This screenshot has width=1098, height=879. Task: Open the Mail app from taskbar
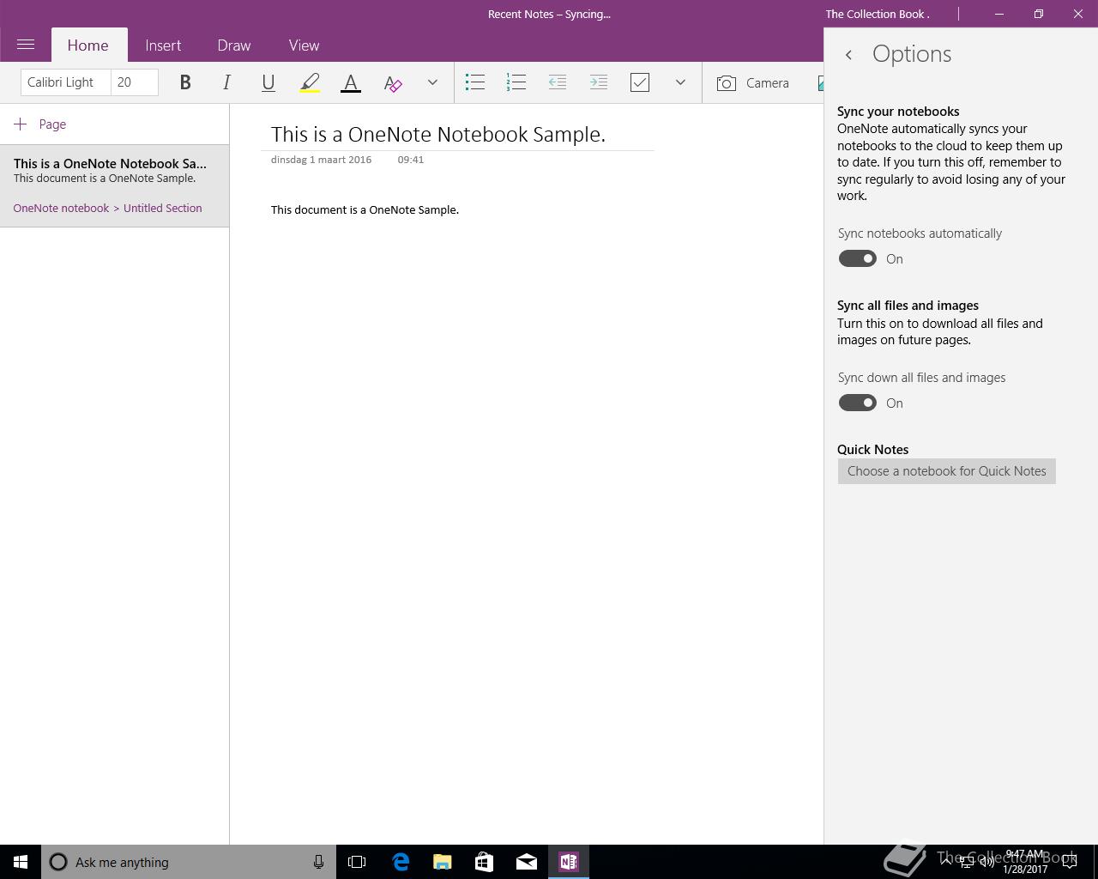[527, 862]
